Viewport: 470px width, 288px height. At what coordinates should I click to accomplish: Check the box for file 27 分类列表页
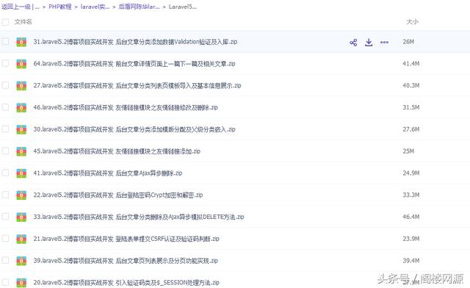tap(5, 85)
